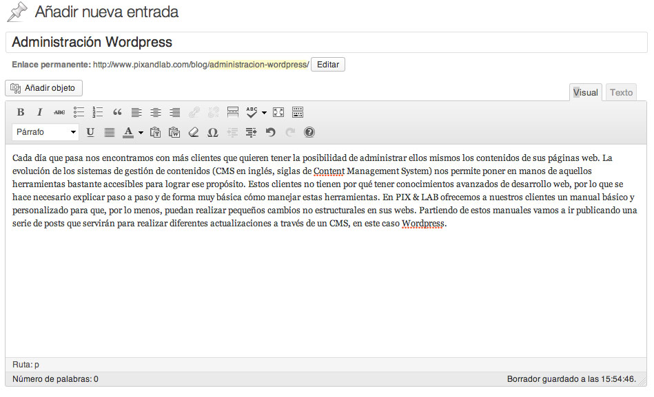Align text to the right

[x=175, y=112]
